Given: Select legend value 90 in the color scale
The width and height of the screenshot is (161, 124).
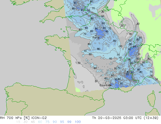Looking at the screenshot, I should 55,122.
